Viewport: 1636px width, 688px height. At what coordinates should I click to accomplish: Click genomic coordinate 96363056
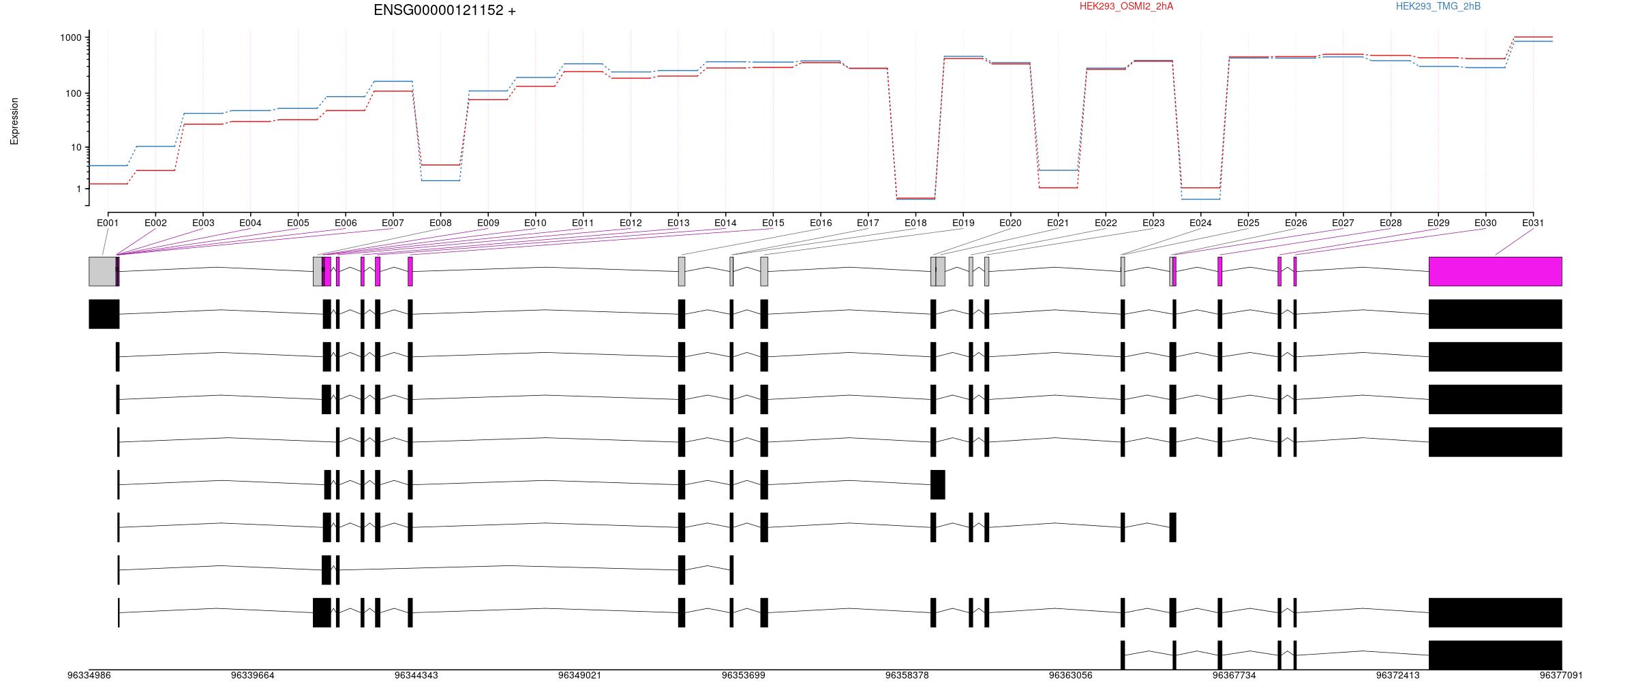point(1071,676)
